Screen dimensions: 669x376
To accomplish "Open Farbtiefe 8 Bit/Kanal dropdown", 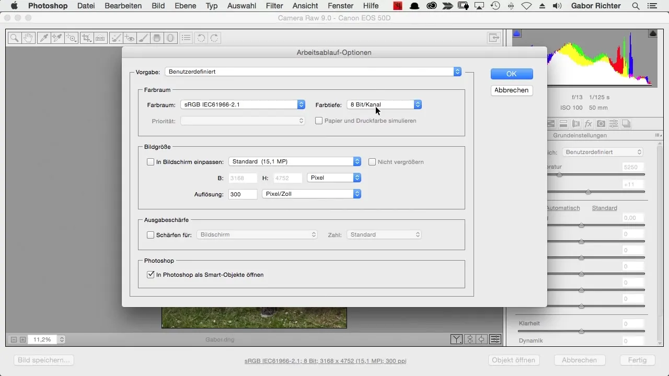I will point(384,104).
